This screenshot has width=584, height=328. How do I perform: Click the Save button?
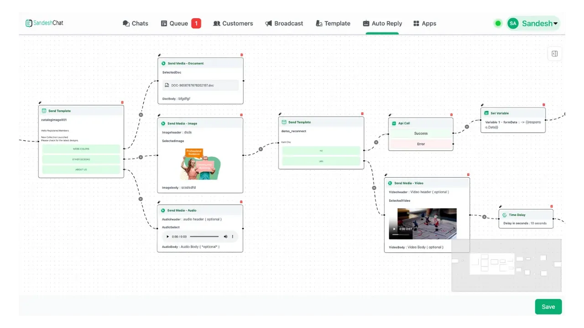(x=548, y=307)
